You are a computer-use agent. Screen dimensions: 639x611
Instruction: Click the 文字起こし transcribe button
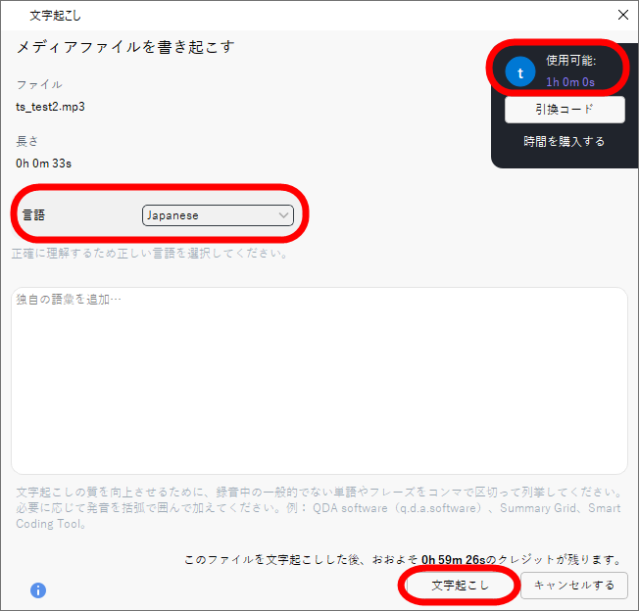pos(460,585)
